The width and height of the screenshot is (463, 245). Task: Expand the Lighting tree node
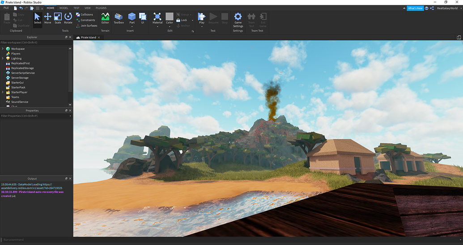(3, 58)
